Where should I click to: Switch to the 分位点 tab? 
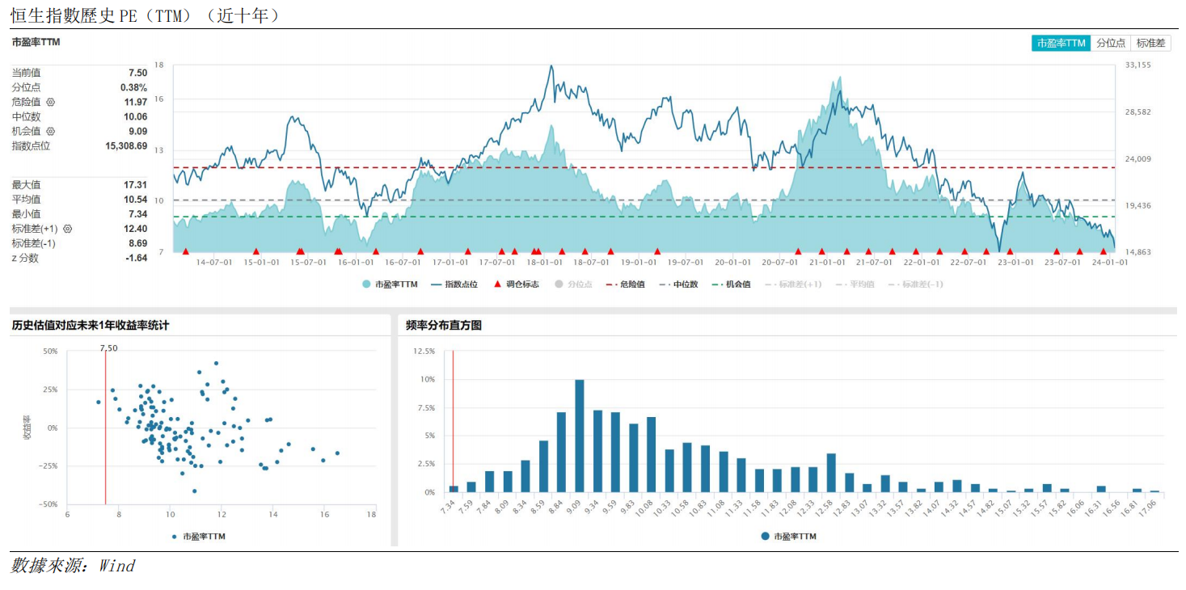[1111, 44]
